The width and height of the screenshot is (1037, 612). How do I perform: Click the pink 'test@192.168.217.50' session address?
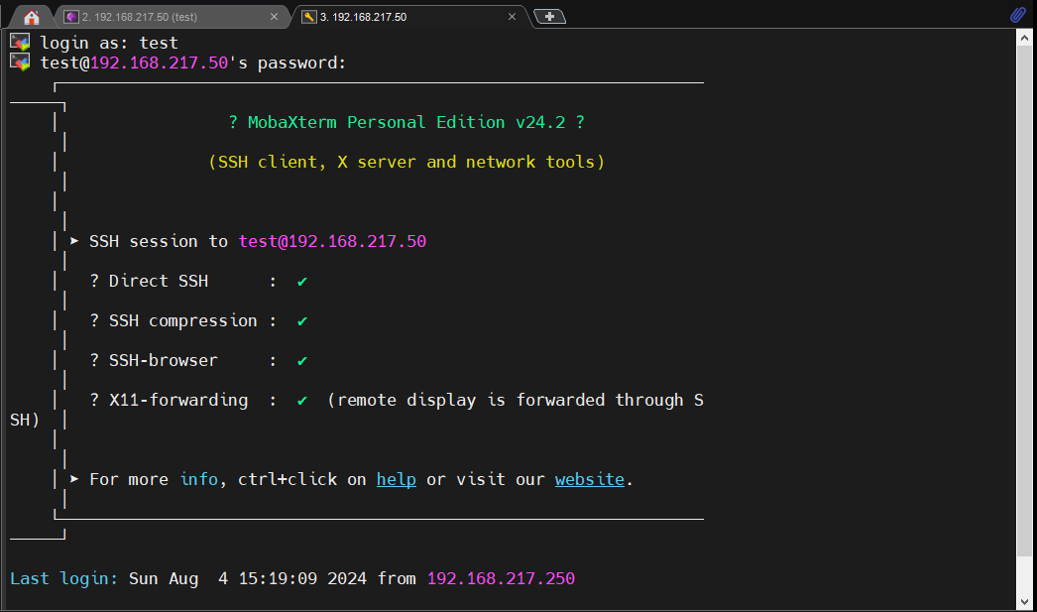click(x=332, y=241)
